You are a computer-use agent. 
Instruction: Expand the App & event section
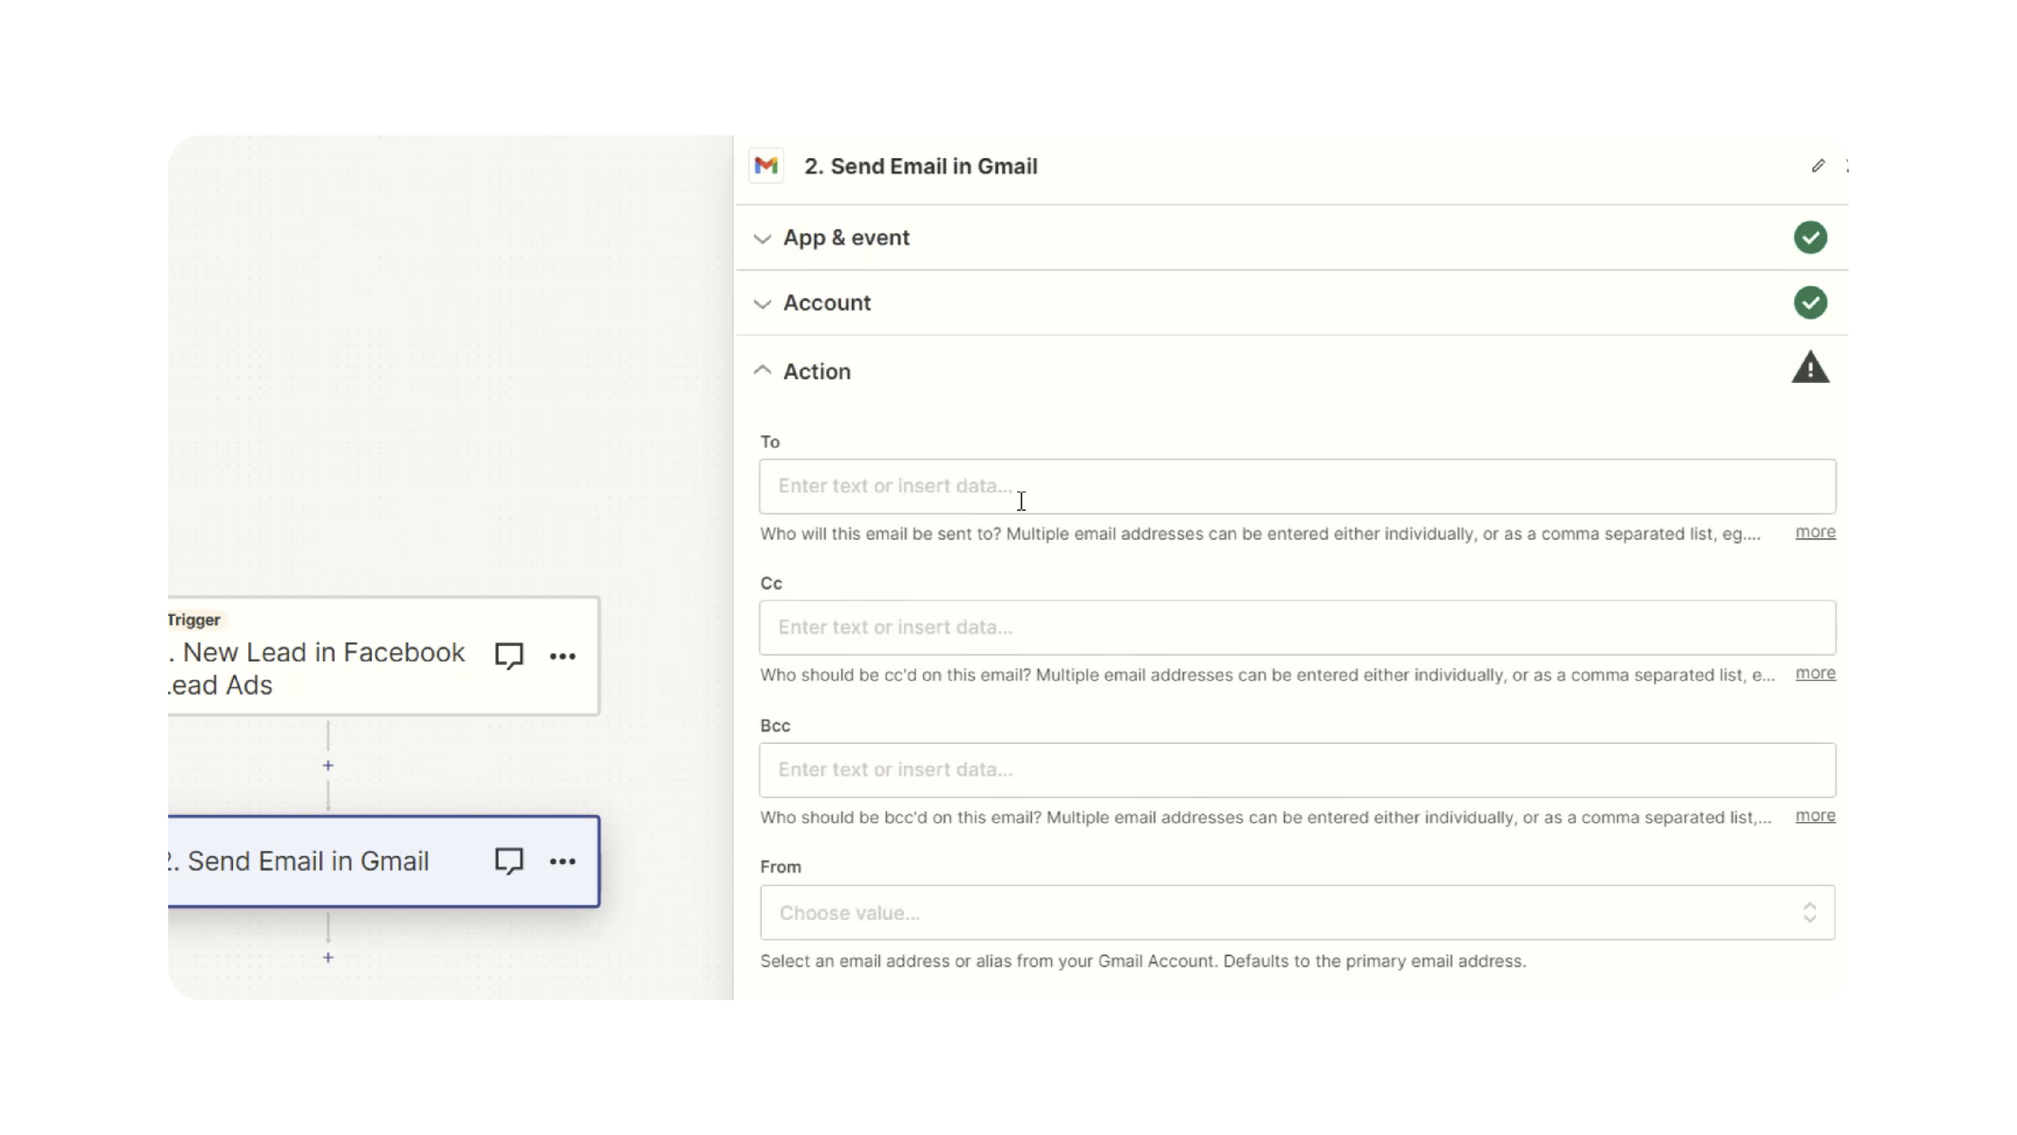click(845, 238)
